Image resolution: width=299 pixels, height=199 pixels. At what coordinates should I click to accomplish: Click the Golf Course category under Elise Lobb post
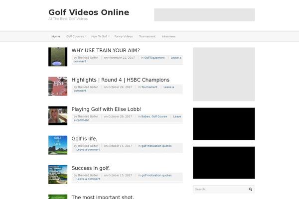[x=159, y=116]
